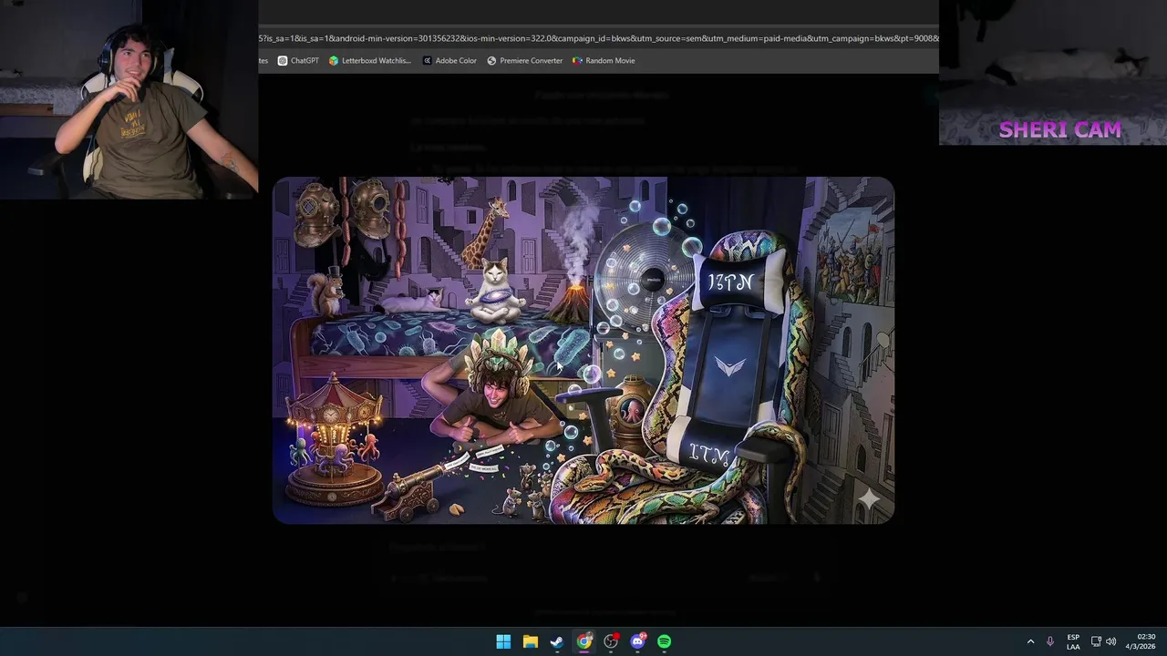Show hidden system tray icons
This screenshot has width=1167, height=656.
[1030, 641]
